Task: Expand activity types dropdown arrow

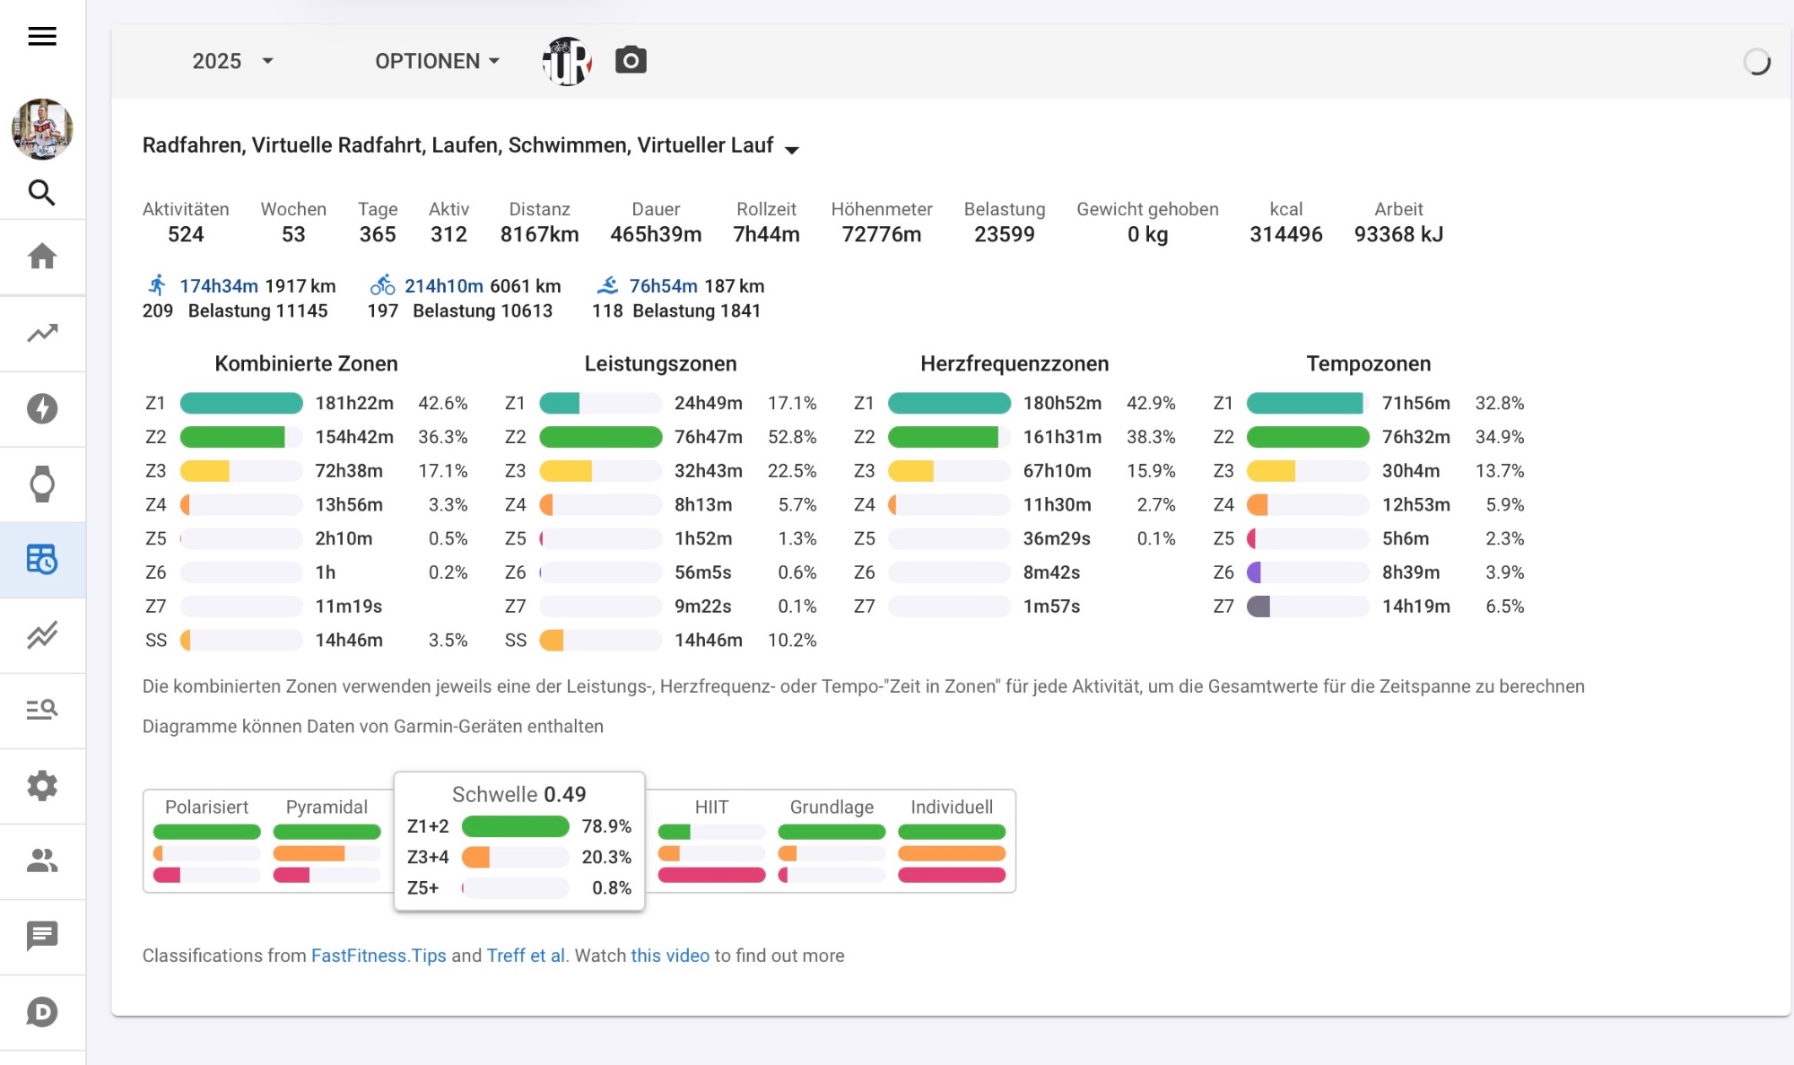Action: (x=791, y=149)
